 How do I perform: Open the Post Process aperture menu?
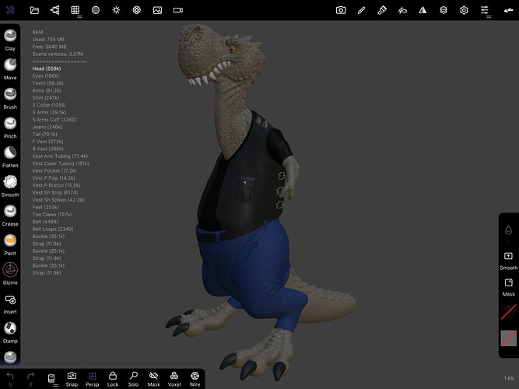(x=137, y=10)
